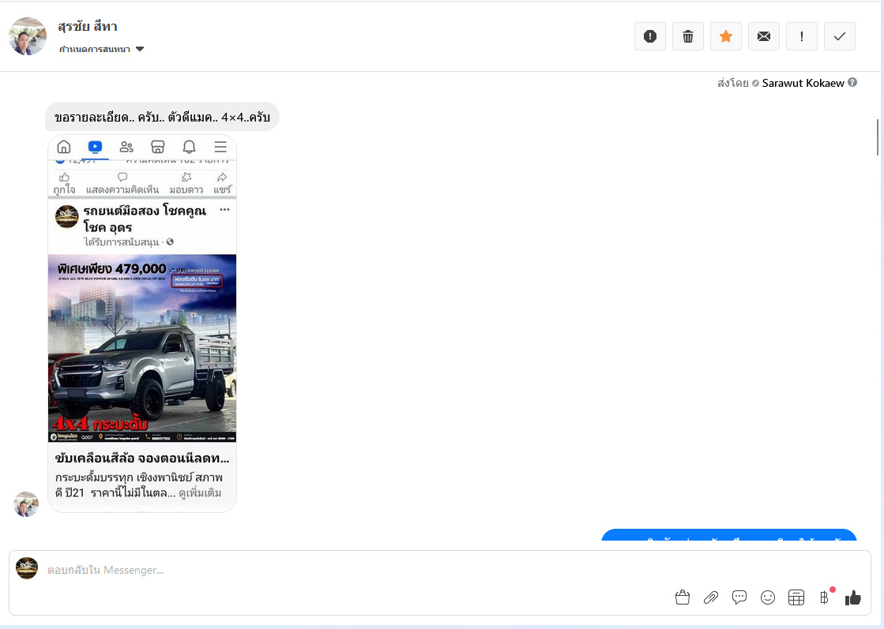
Task: Mark conversation unread with the envelope icon
Action: (x=764, y=36)
